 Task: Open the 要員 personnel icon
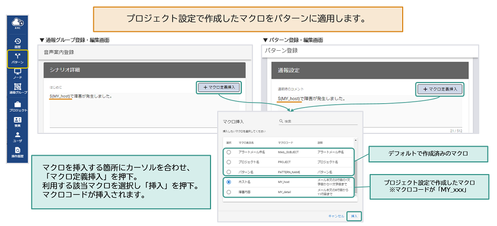pyautogui.click(x=17, y=122)
